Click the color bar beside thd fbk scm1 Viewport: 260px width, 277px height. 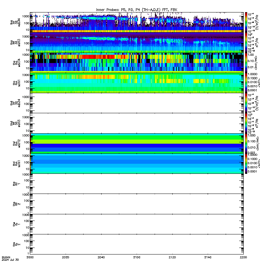coord(246,163)
